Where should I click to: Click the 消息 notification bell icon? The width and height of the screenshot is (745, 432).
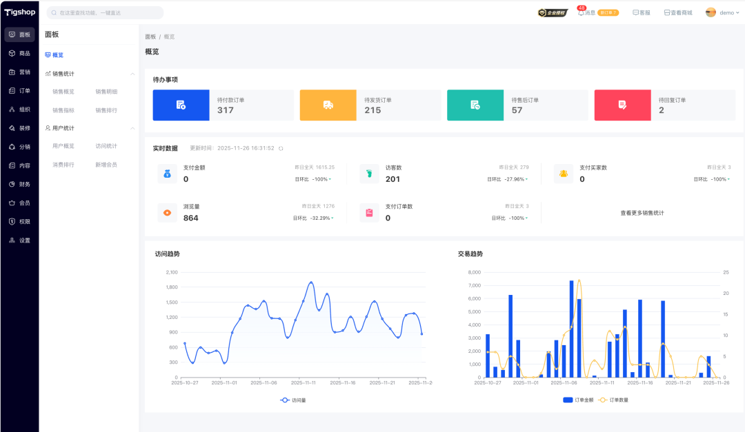point(581,12)
